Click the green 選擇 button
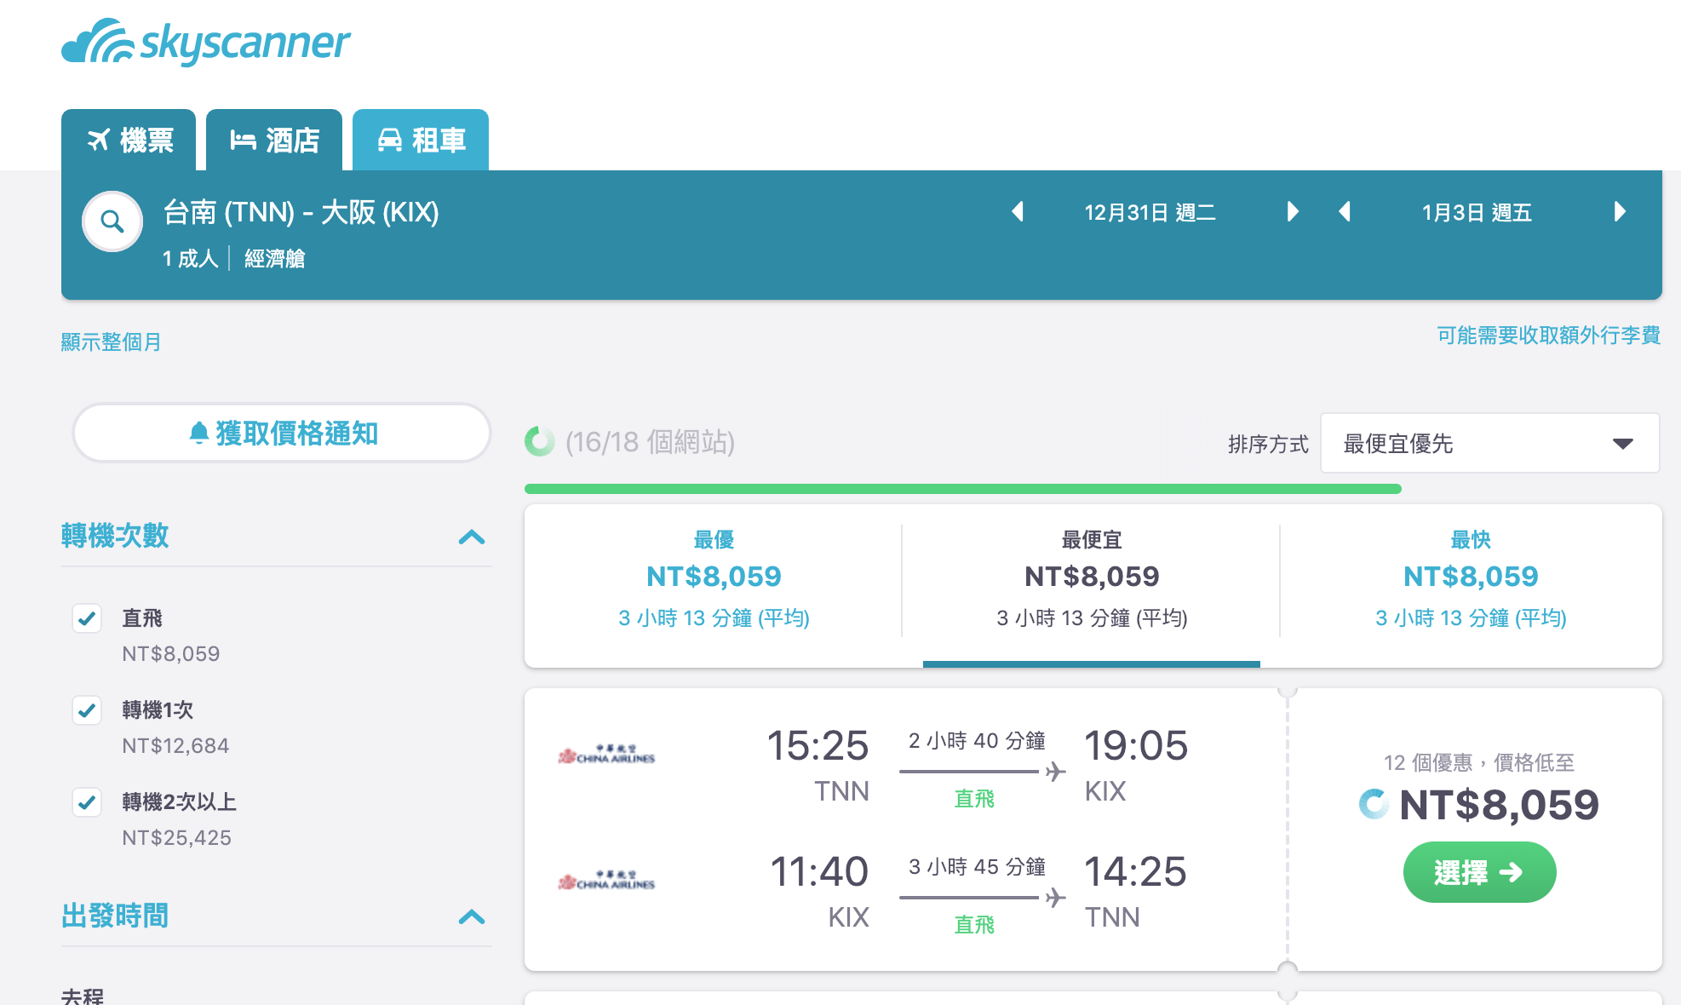1681x1005 pixels. [1479, 872]
